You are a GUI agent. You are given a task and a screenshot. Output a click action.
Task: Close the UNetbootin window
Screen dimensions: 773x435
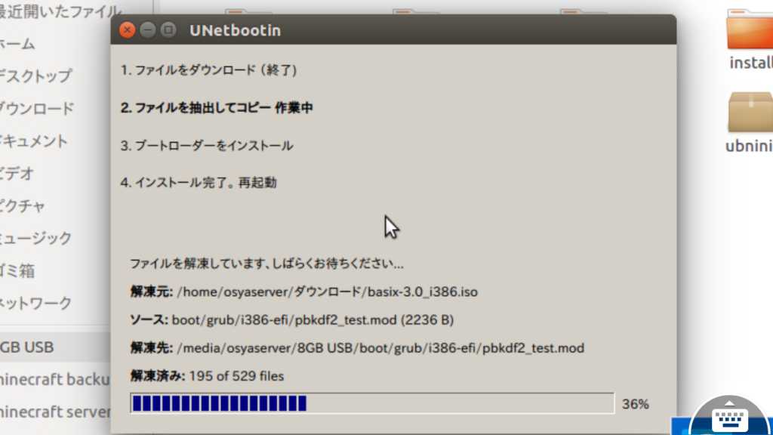[127, 30]
